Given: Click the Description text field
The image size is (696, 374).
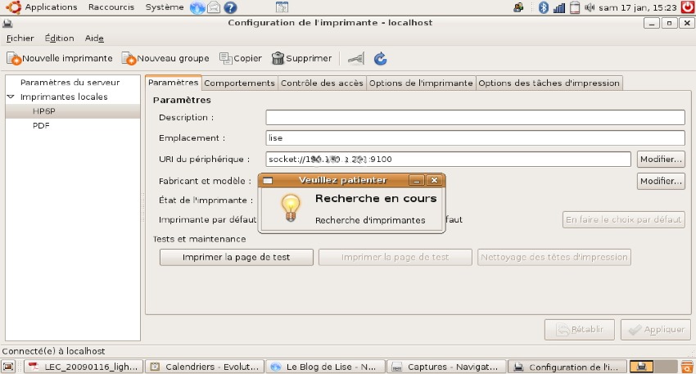Looking at the screenshot, I should (475, 117).
